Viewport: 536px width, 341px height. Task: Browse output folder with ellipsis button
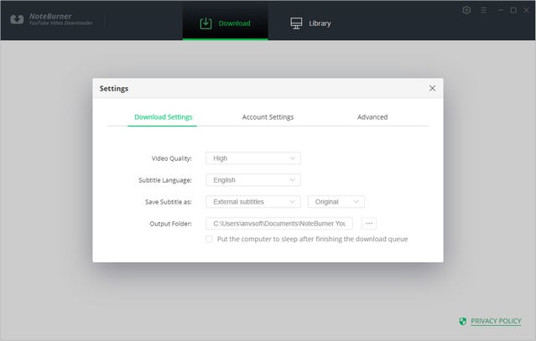(x=369, y=224)
